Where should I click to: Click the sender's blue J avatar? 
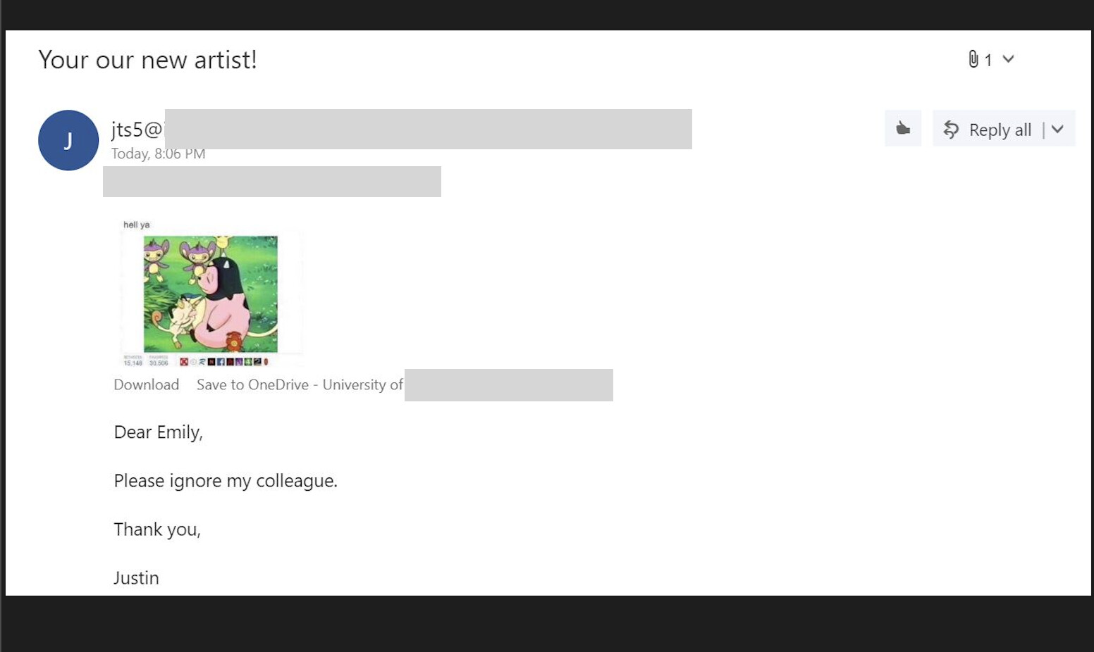pos(68,140)
